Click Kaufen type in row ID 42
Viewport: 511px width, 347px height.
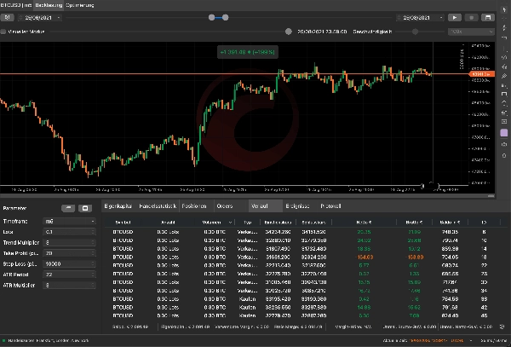point(247,308)
